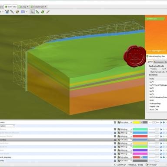The height and width of the screenshot is (167, 167).
Task: Remove the bottom gray flat colour row
Action: click(115, 160)
